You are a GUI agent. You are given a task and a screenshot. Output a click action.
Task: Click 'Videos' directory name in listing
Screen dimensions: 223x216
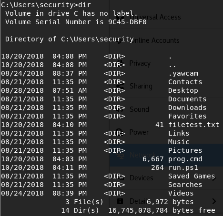pos(181,193)
